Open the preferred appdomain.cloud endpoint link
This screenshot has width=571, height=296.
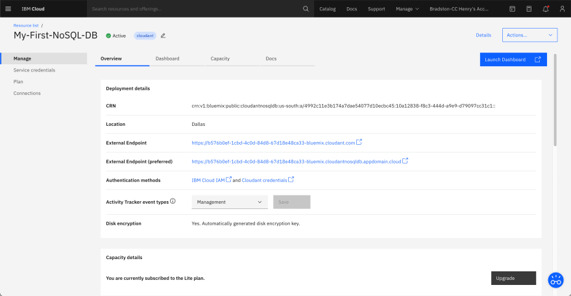tap(296, 161)
